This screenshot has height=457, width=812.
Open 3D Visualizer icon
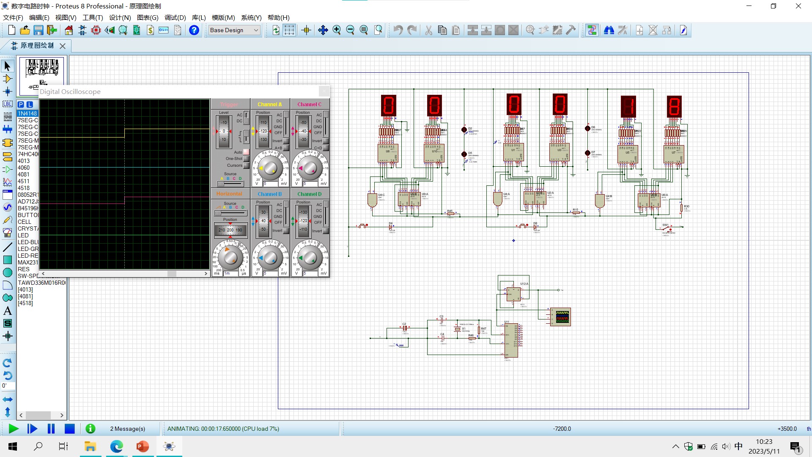pyautogui.click(x=110, y=30)
